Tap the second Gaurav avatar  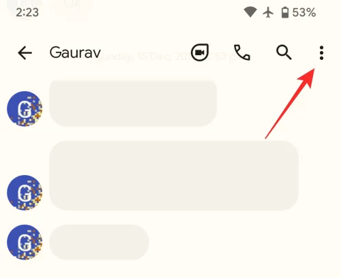pyautogui.click(x=25, y=193)
